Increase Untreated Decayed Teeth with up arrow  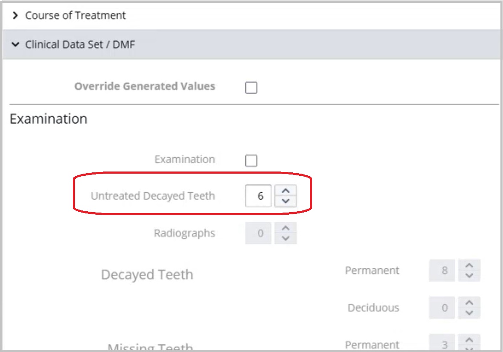tap(286, 191)
